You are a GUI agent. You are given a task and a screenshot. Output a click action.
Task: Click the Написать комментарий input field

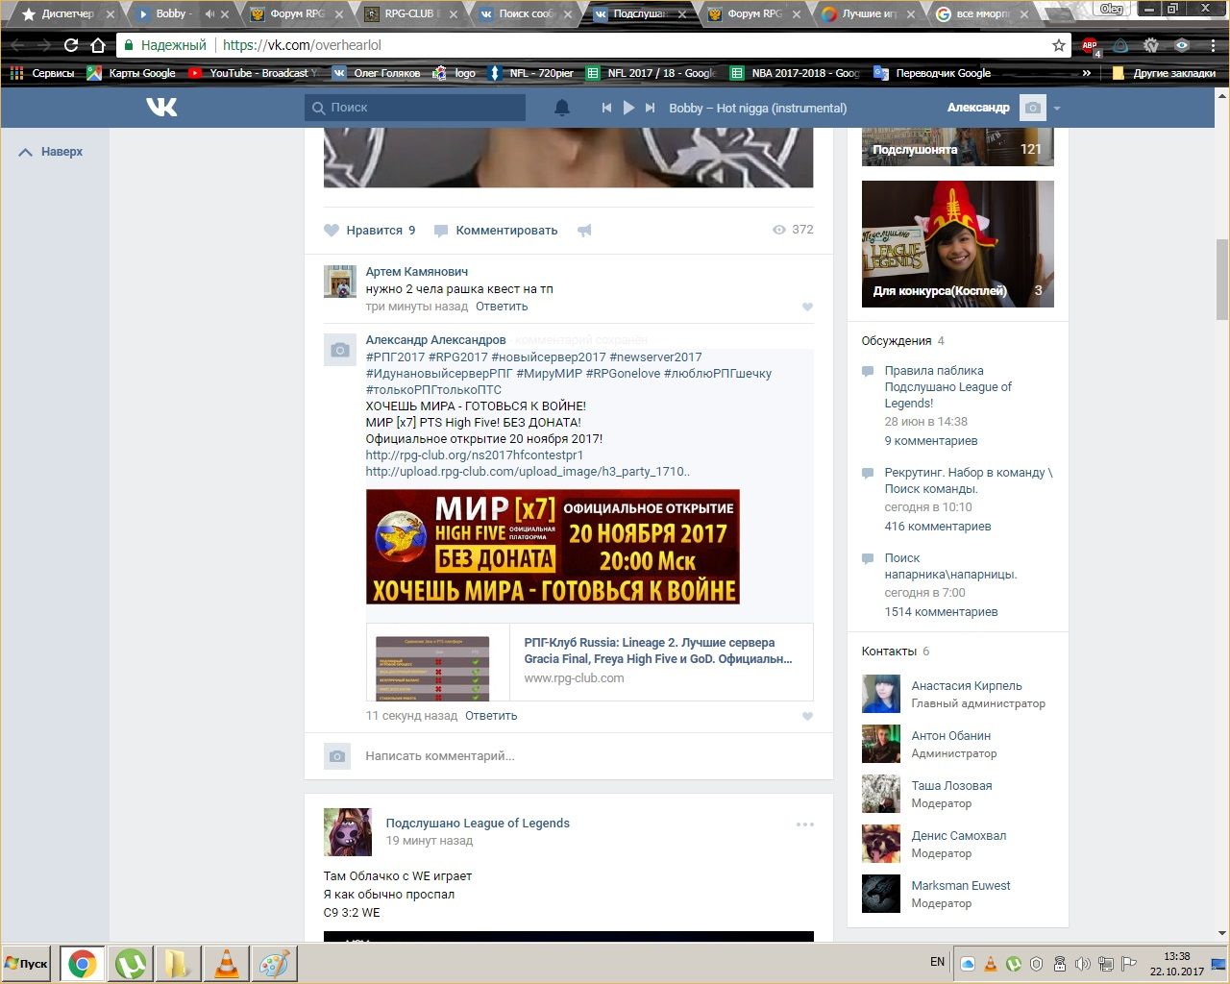click(577, 756)
